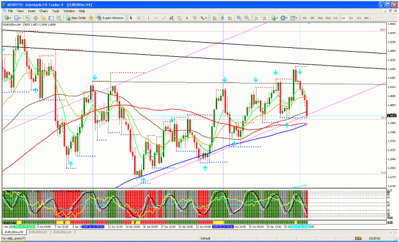Click the '152/0 kb' traffic indicator
Image resolution: width=399 pixels, height=242 pixels.
(x=375, y=238)
